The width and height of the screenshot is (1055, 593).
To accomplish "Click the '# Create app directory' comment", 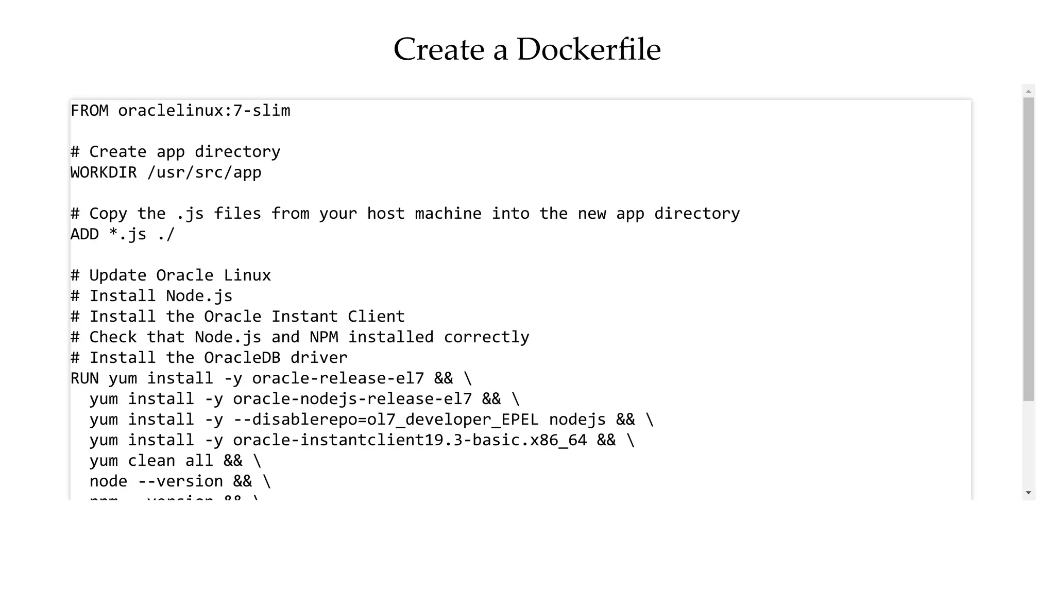I will [x=175, y=152].
